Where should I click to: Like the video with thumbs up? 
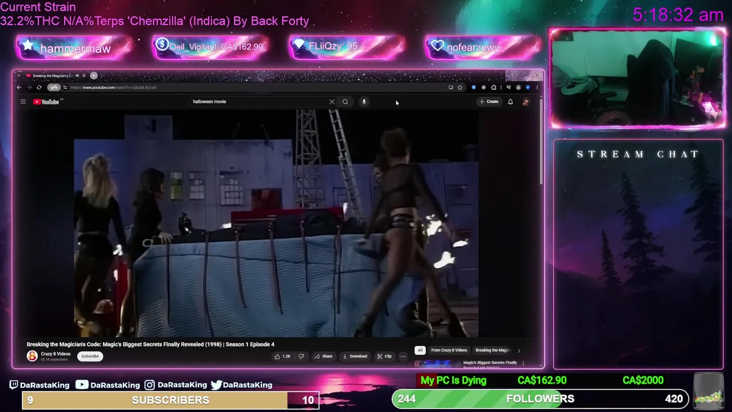tap(283, 356)
